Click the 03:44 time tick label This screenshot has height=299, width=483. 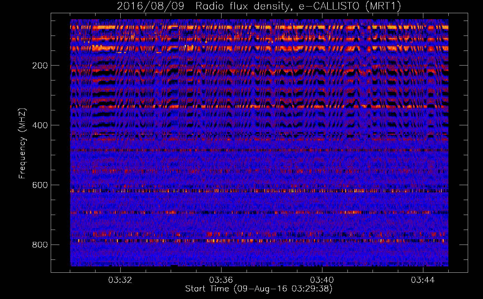(423, 280)
